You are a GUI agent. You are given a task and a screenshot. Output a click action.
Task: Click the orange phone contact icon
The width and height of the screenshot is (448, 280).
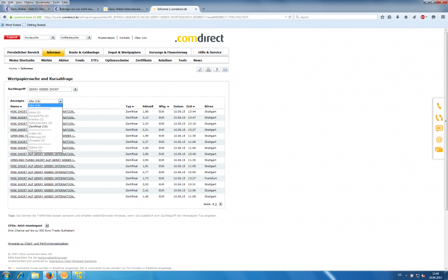click(x=439, y=106)
